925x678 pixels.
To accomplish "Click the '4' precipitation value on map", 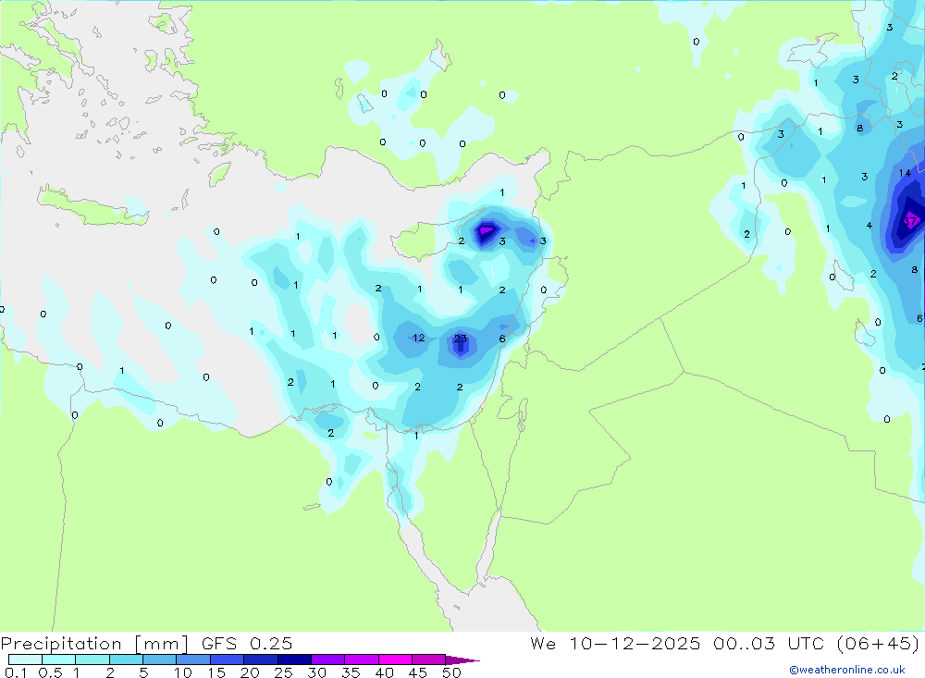I will [x=869, y=225].
